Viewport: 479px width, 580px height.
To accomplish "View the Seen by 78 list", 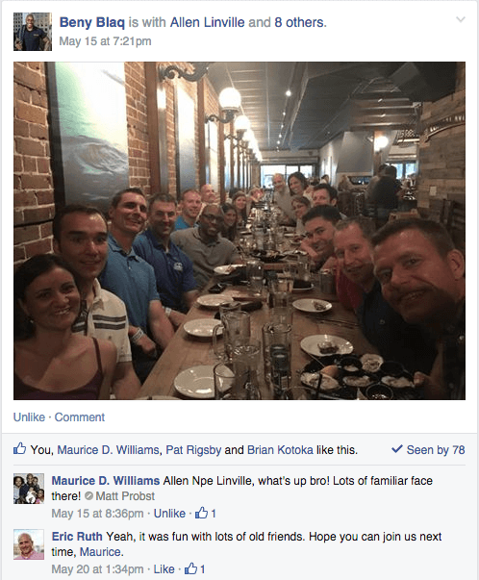I will pos(428,450).
